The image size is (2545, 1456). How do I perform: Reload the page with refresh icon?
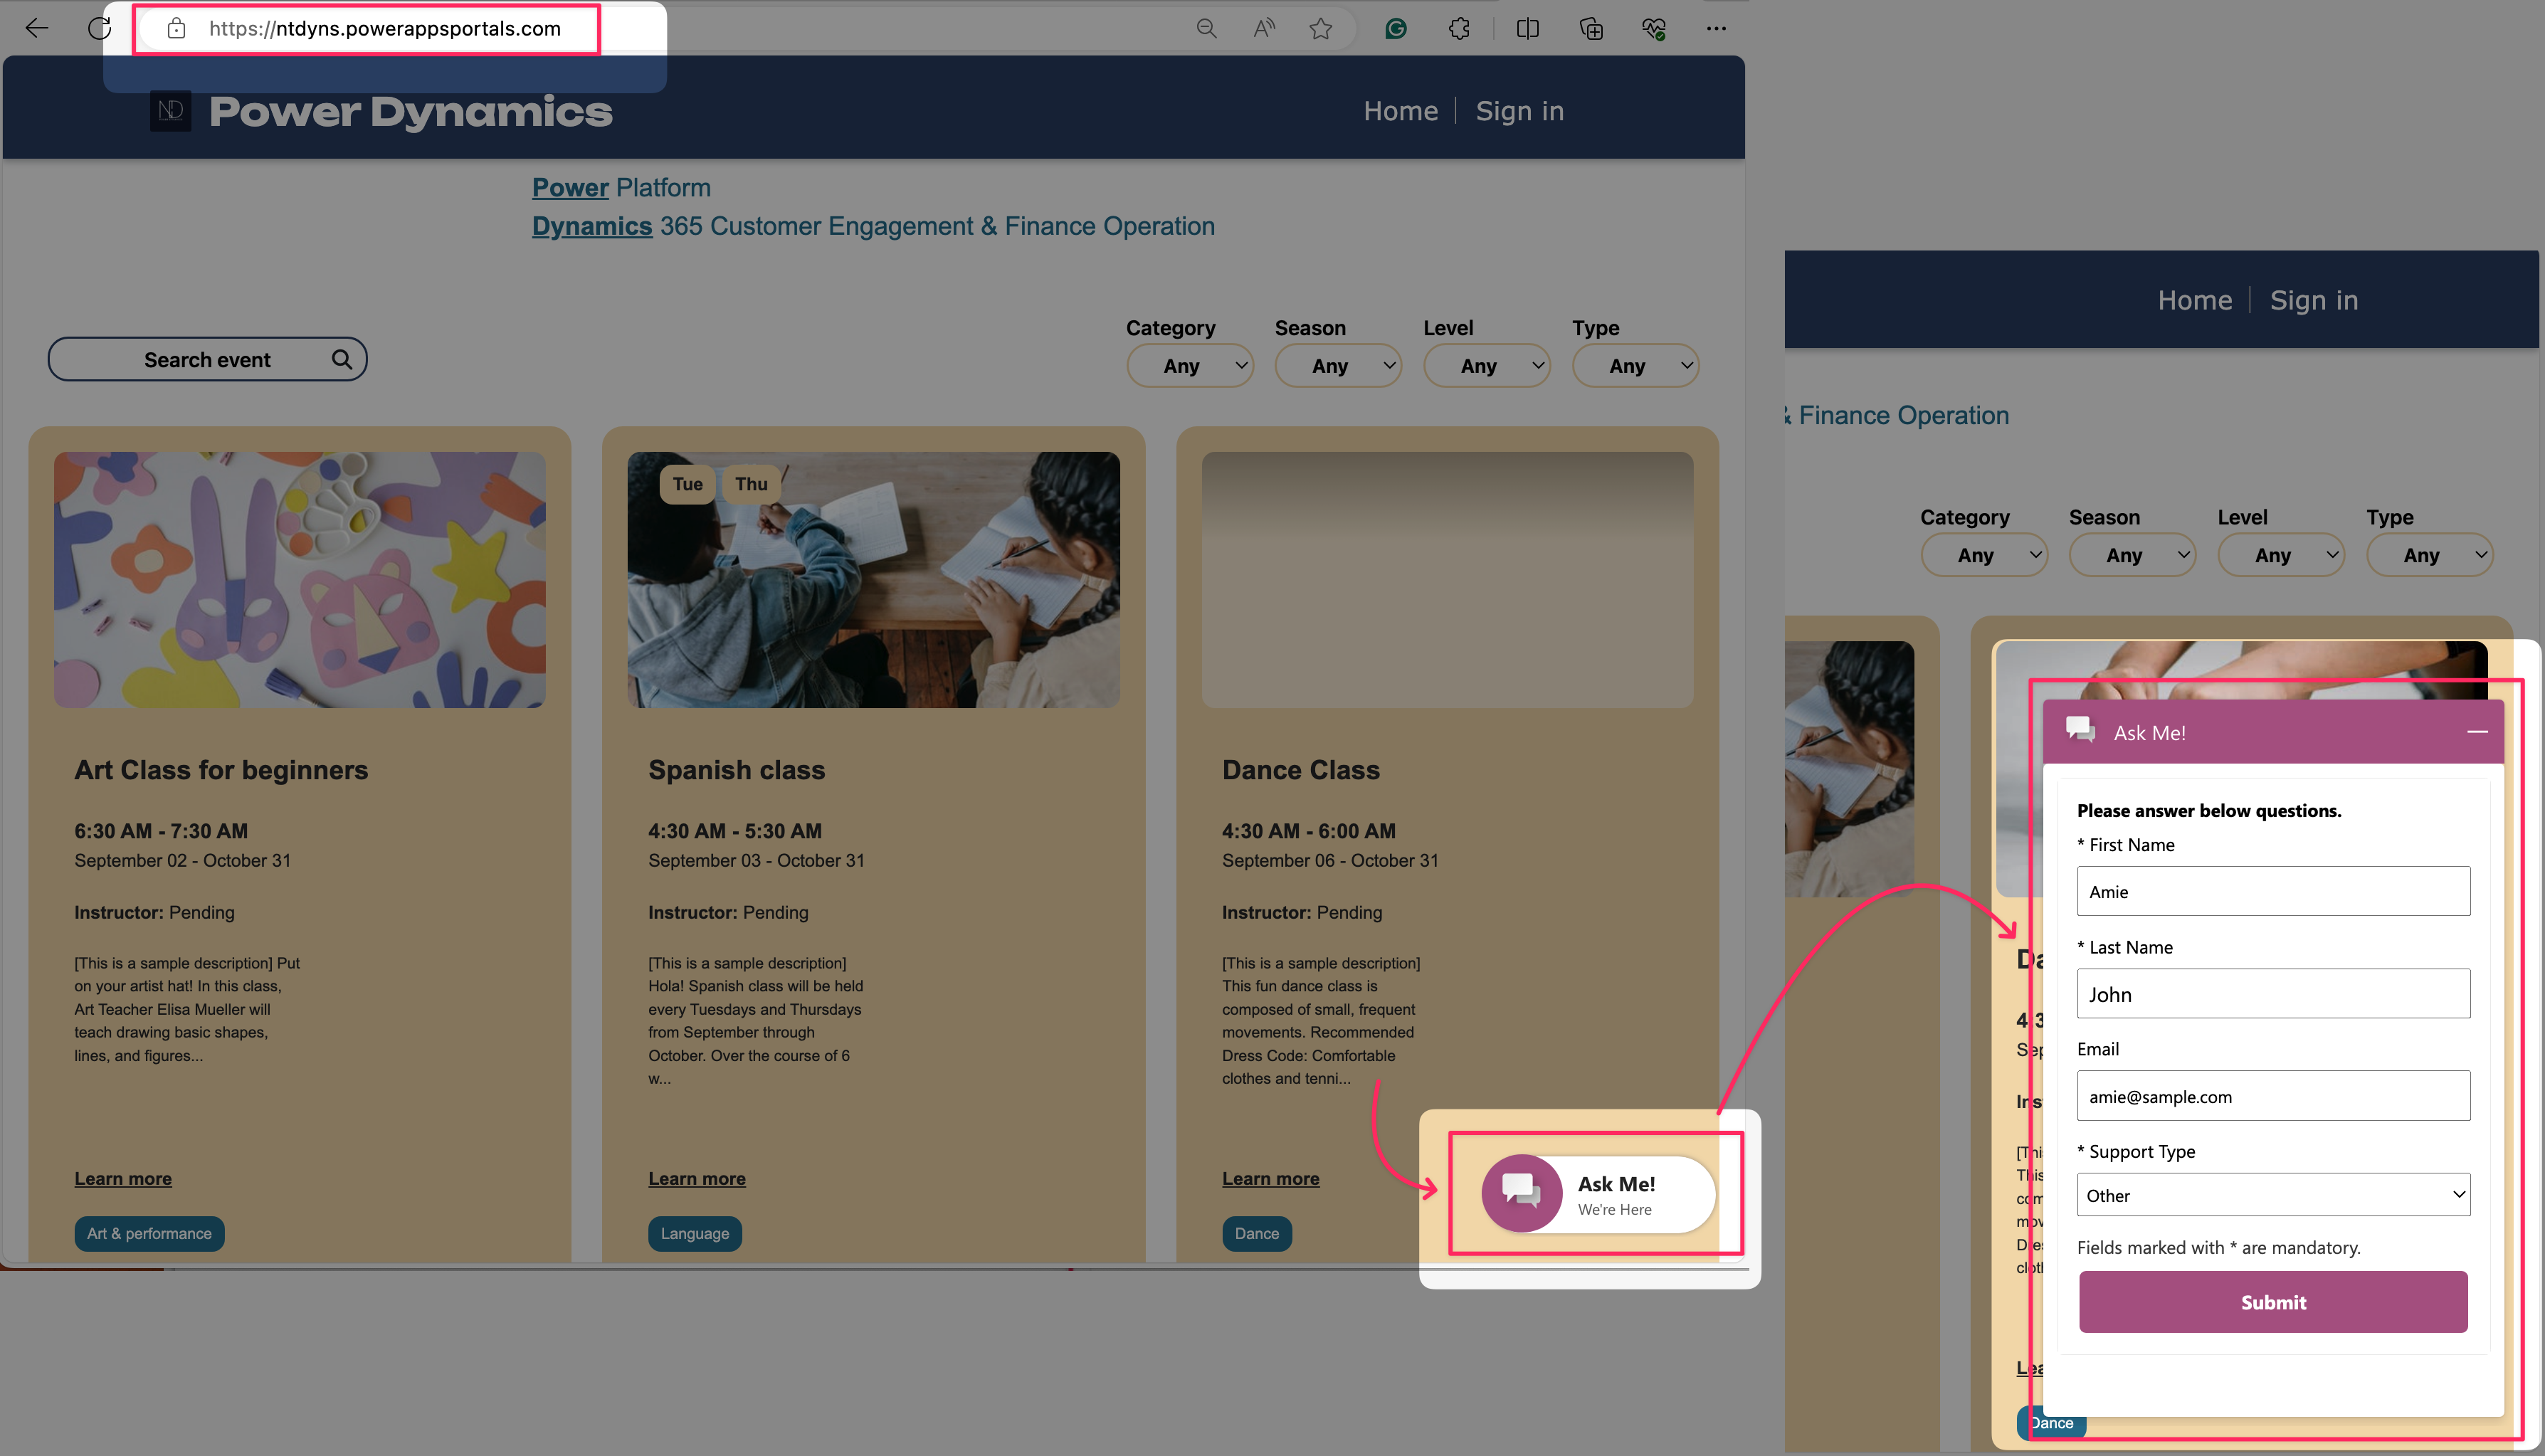pyautogui.click(x=99, y=28)
